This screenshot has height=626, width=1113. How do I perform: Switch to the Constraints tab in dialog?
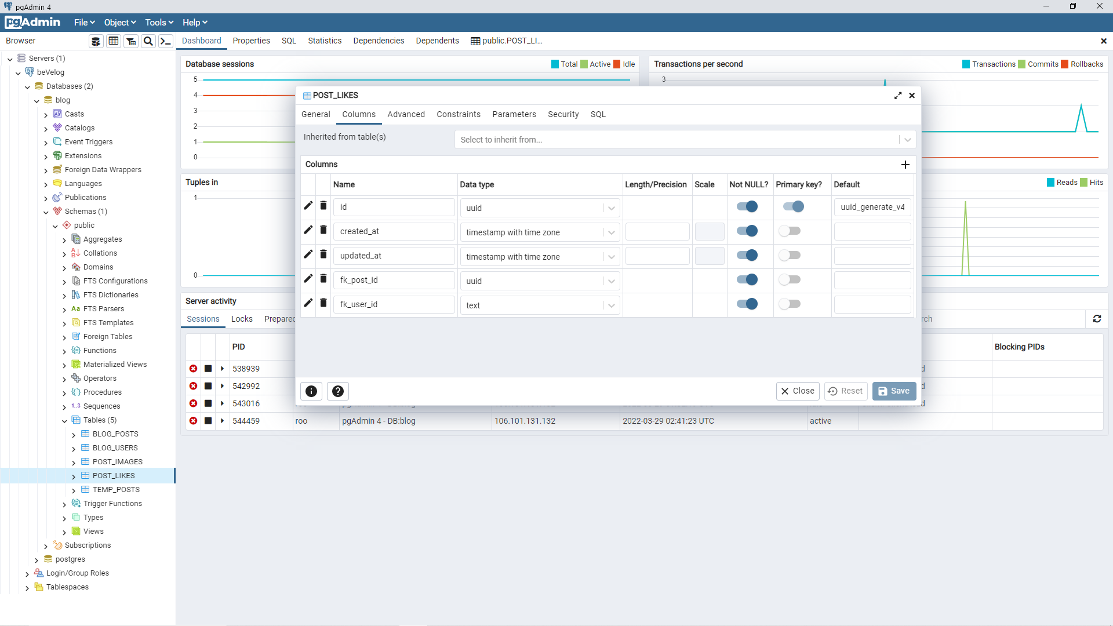tap(459, 115)
